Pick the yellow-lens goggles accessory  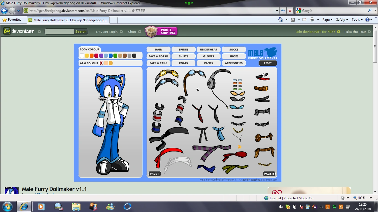pyautogui.click(x=167, y=74)
